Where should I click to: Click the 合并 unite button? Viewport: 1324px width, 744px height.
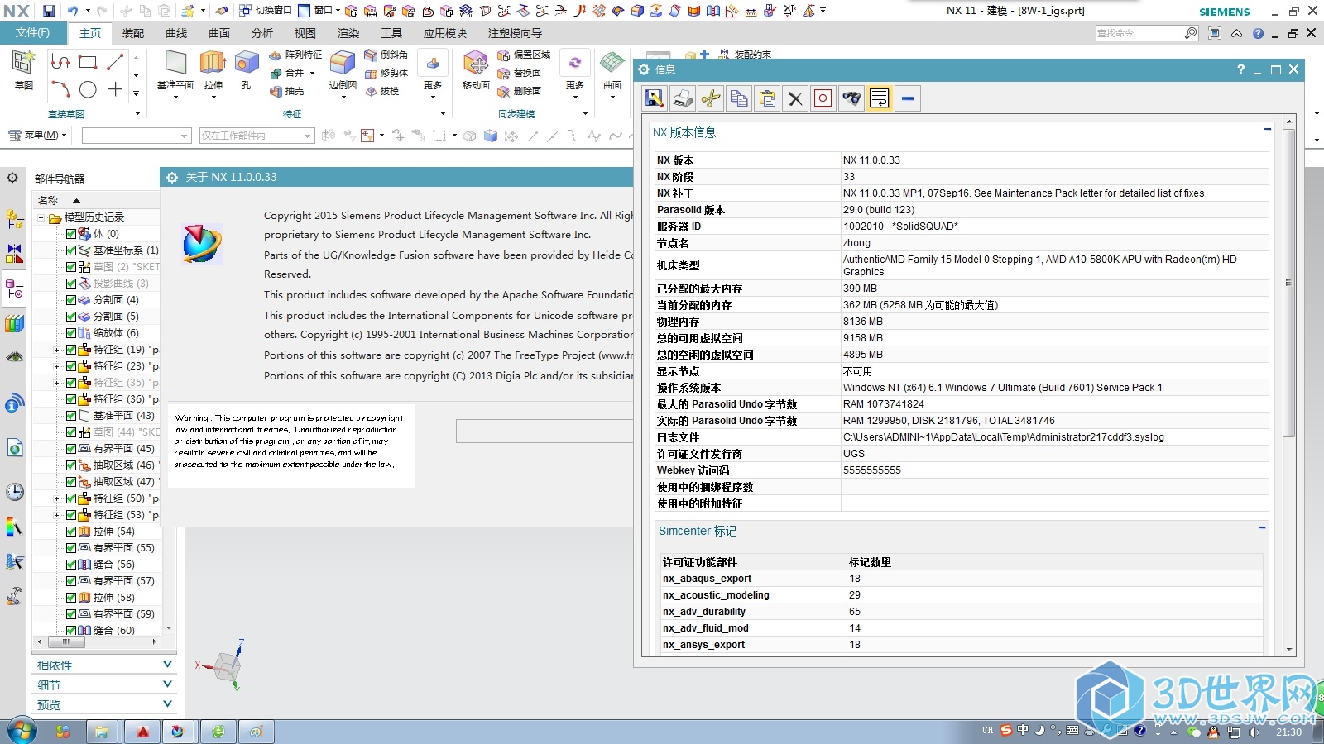[x=292, y=73]
